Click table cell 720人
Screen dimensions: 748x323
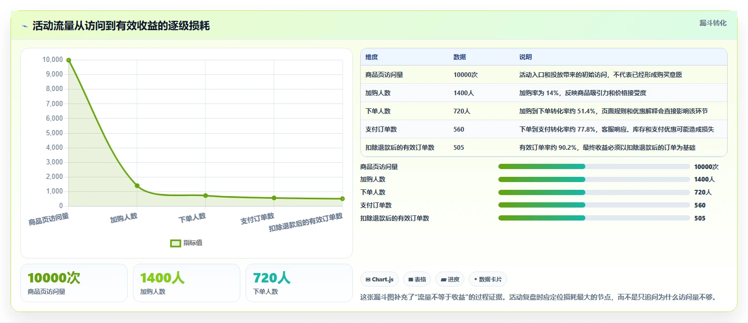tap(462, 111)
